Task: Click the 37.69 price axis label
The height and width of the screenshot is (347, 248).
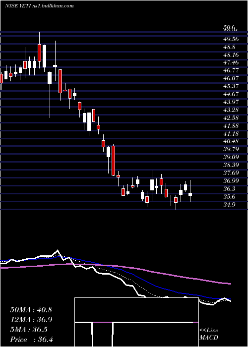Action: pyautogui.click(x=231, y=173)
